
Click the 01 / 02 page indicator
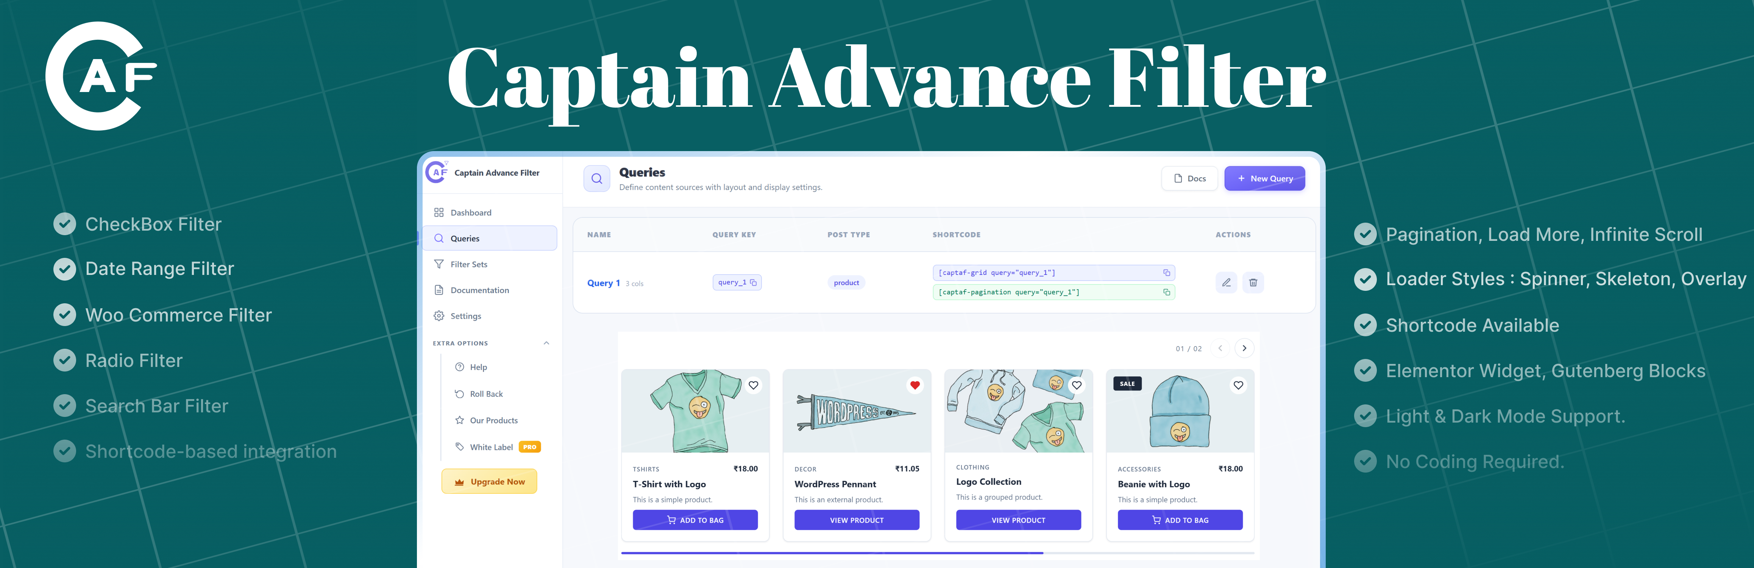[1188, 349]
